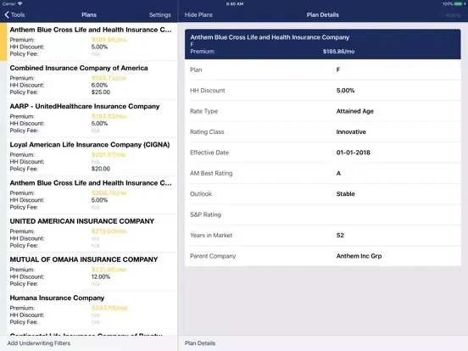The image size is (468, 351).
Task: Click the S&P Rating label
Action: tap(205, 214)
